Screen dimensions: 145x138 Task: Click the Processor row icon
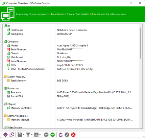pos(9,92)
